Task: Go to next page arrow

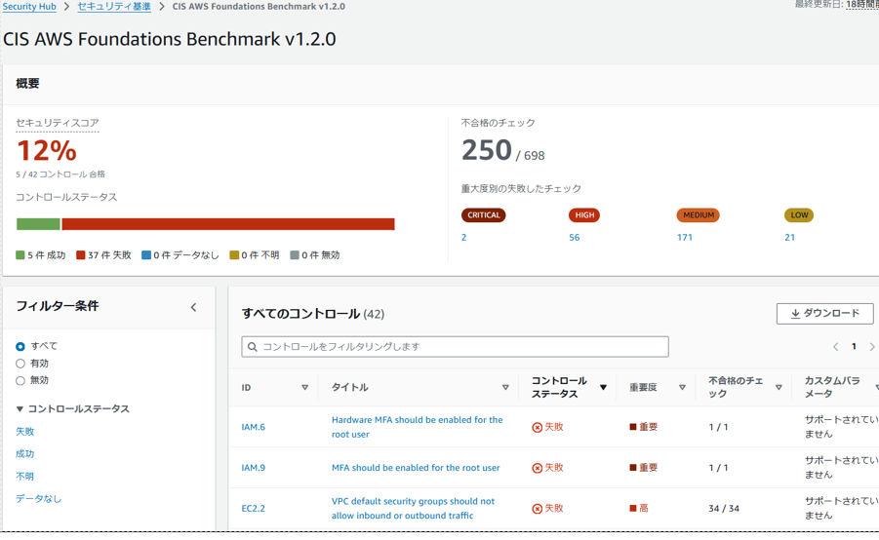Action: coord(872,347)
